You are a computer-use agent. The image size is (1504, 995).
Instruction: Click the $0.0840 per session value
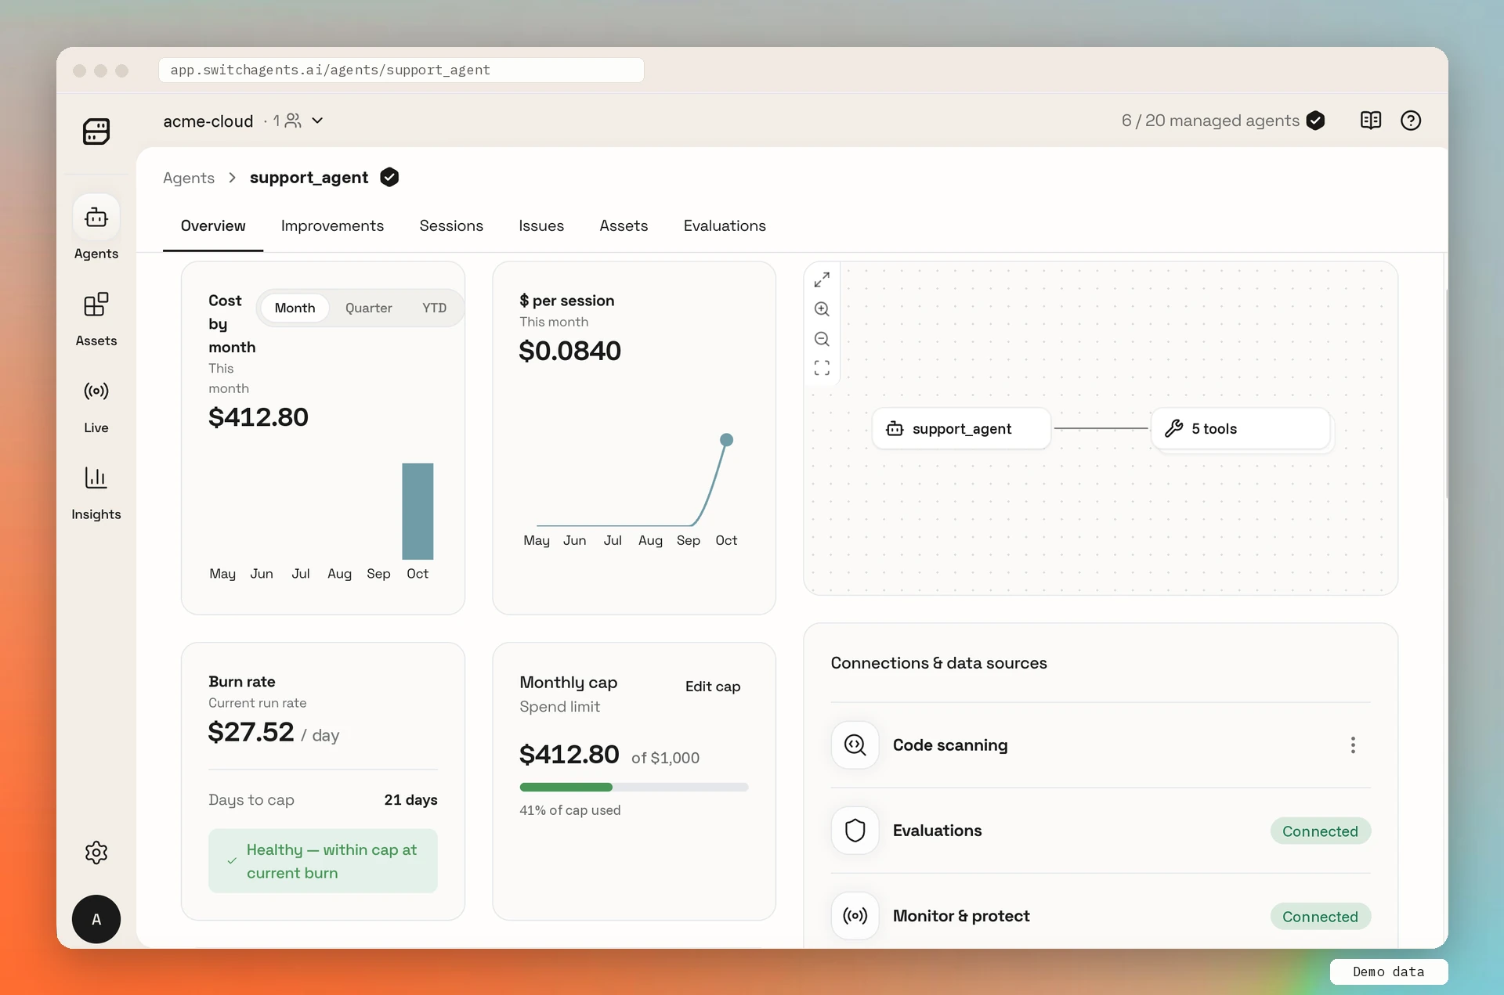pos(569,351)
